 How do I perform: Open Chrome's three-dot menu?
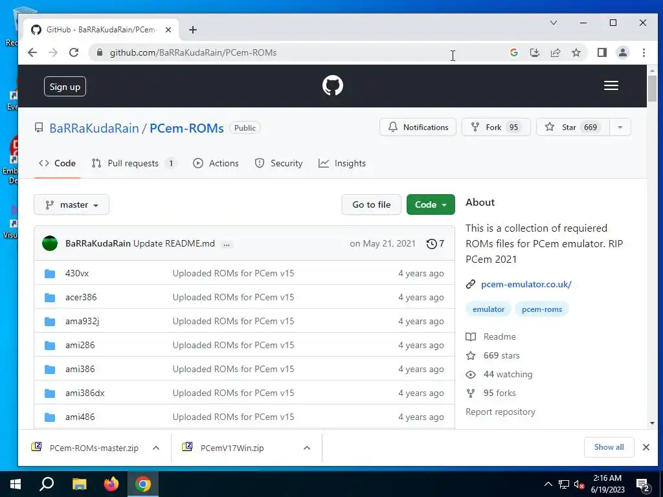644,52
